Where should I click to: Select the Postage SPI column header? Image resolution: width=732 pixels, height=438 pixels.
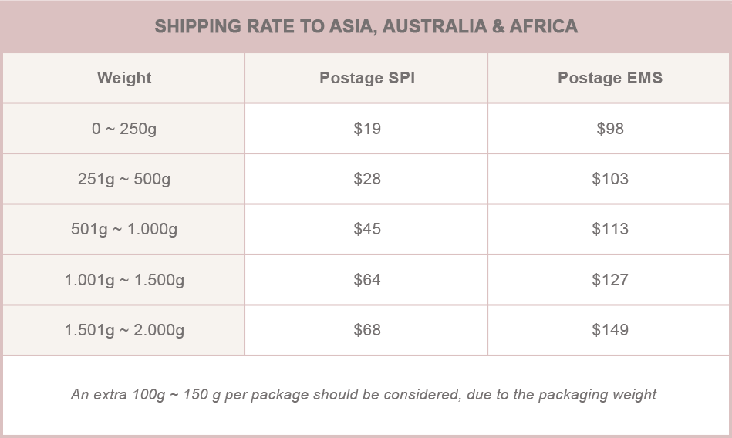[x=366, y=78]
